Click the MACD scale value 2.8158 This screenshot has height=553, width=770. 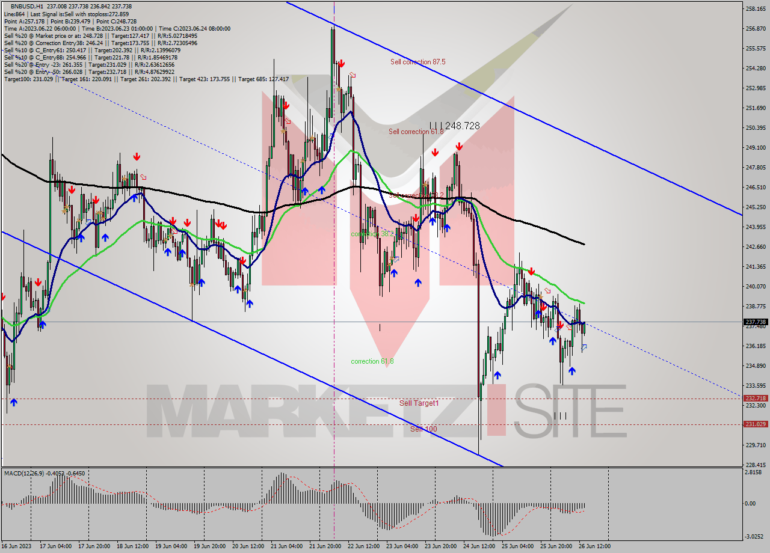[x=754, y=473]
